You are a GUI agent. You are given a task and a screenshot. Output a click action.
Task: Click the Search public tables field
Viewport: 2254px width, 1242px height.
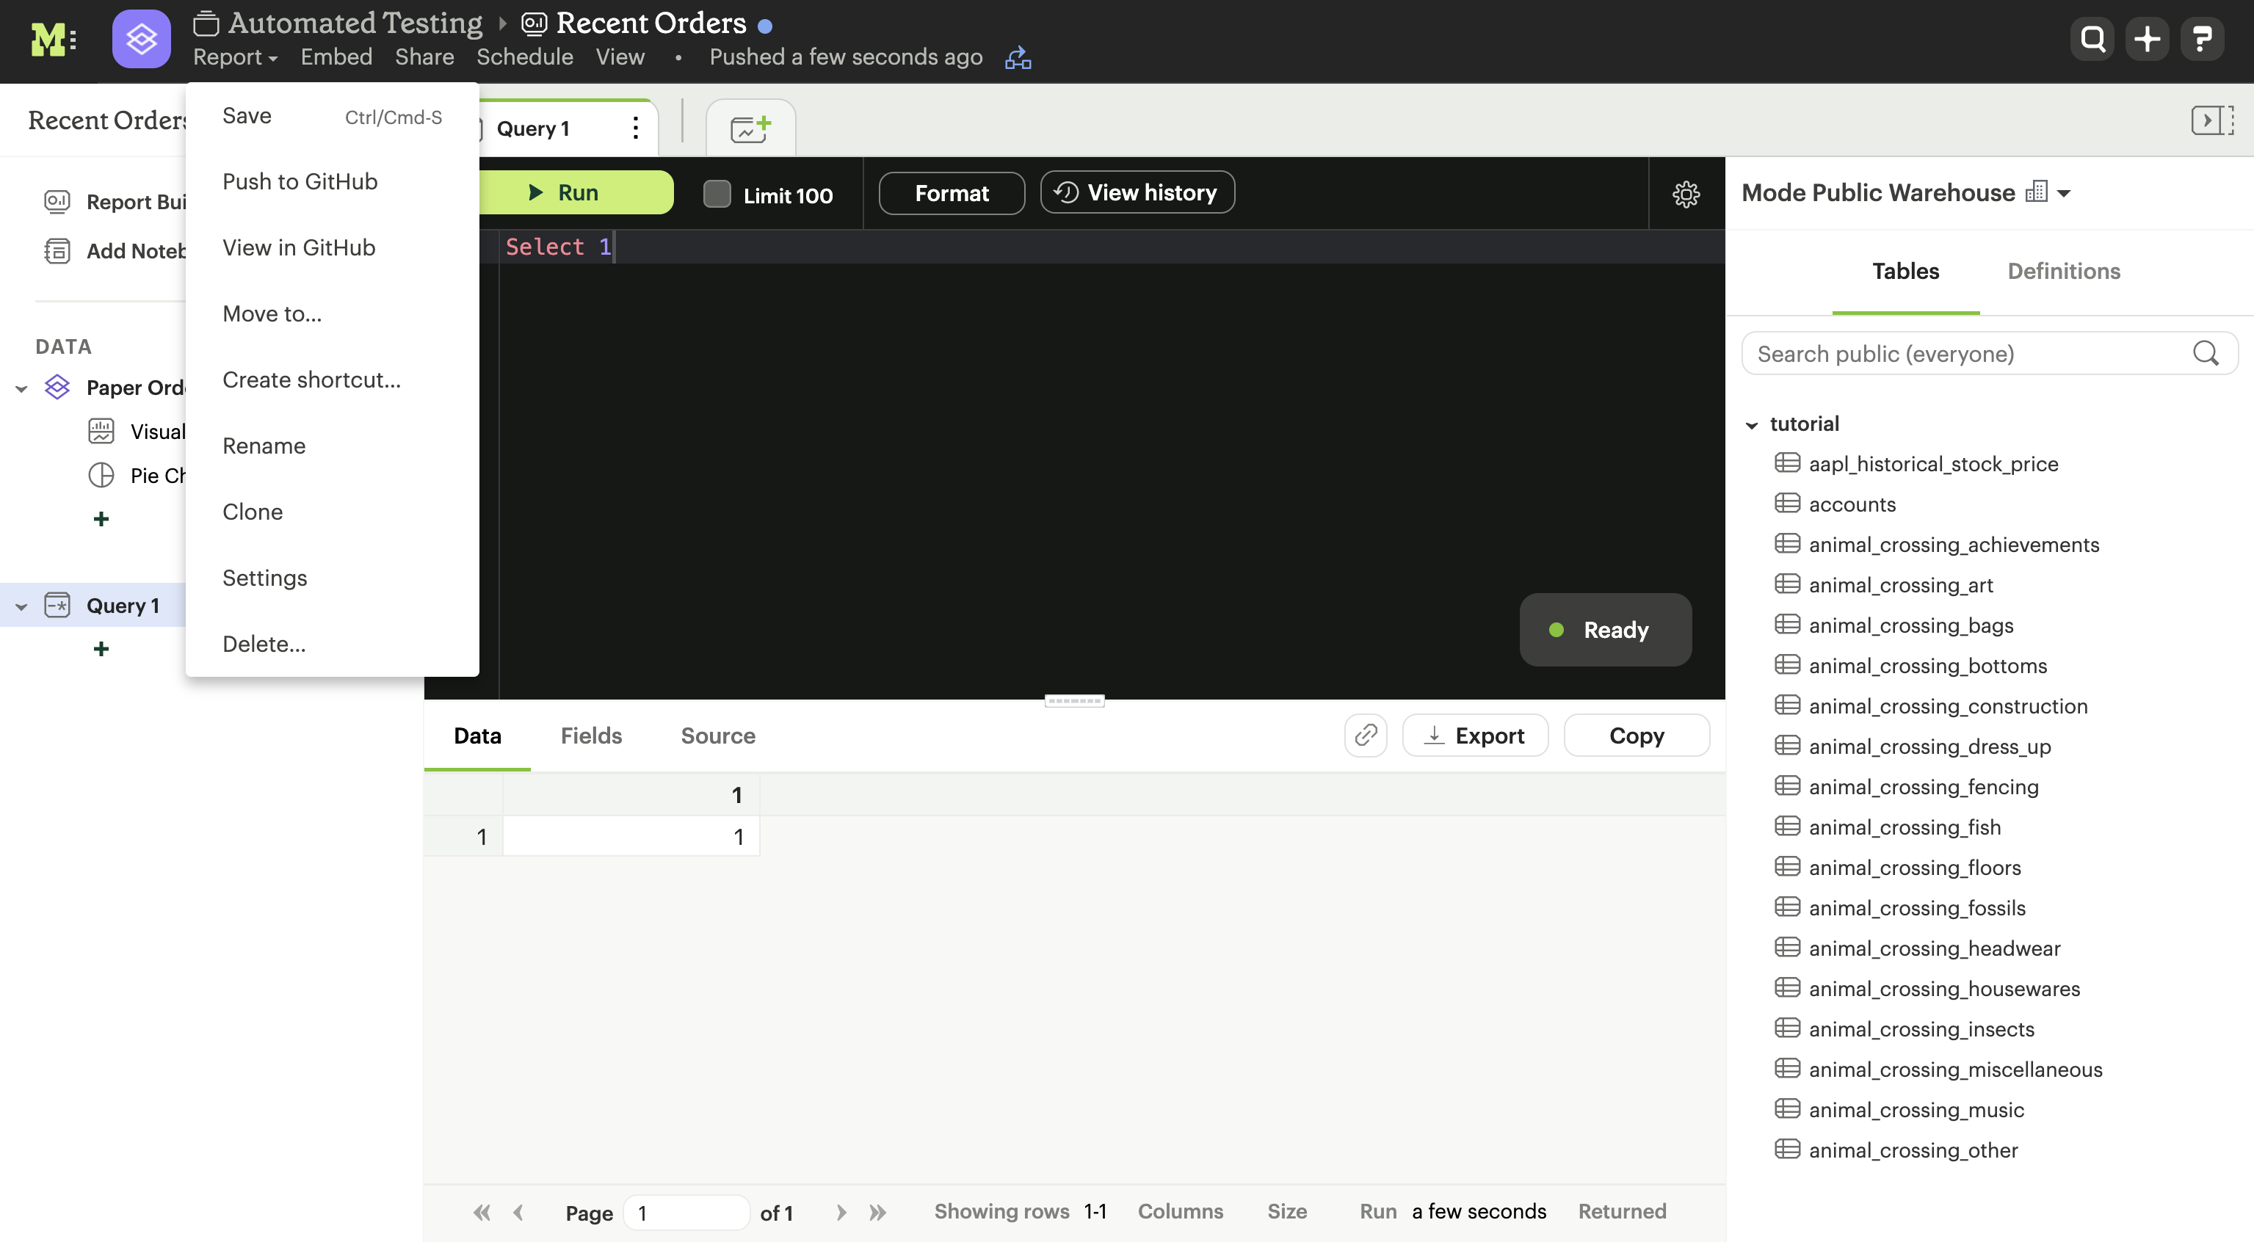point(1968,355)
